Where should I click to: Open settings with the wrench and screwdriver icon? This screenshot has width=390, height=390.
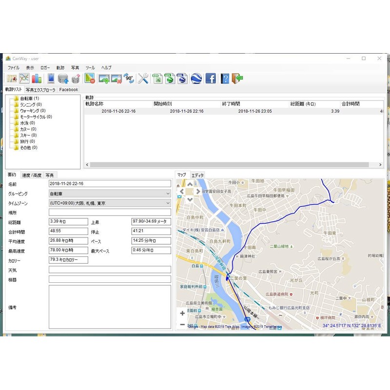pyautogui.click(x=143, y=78)
